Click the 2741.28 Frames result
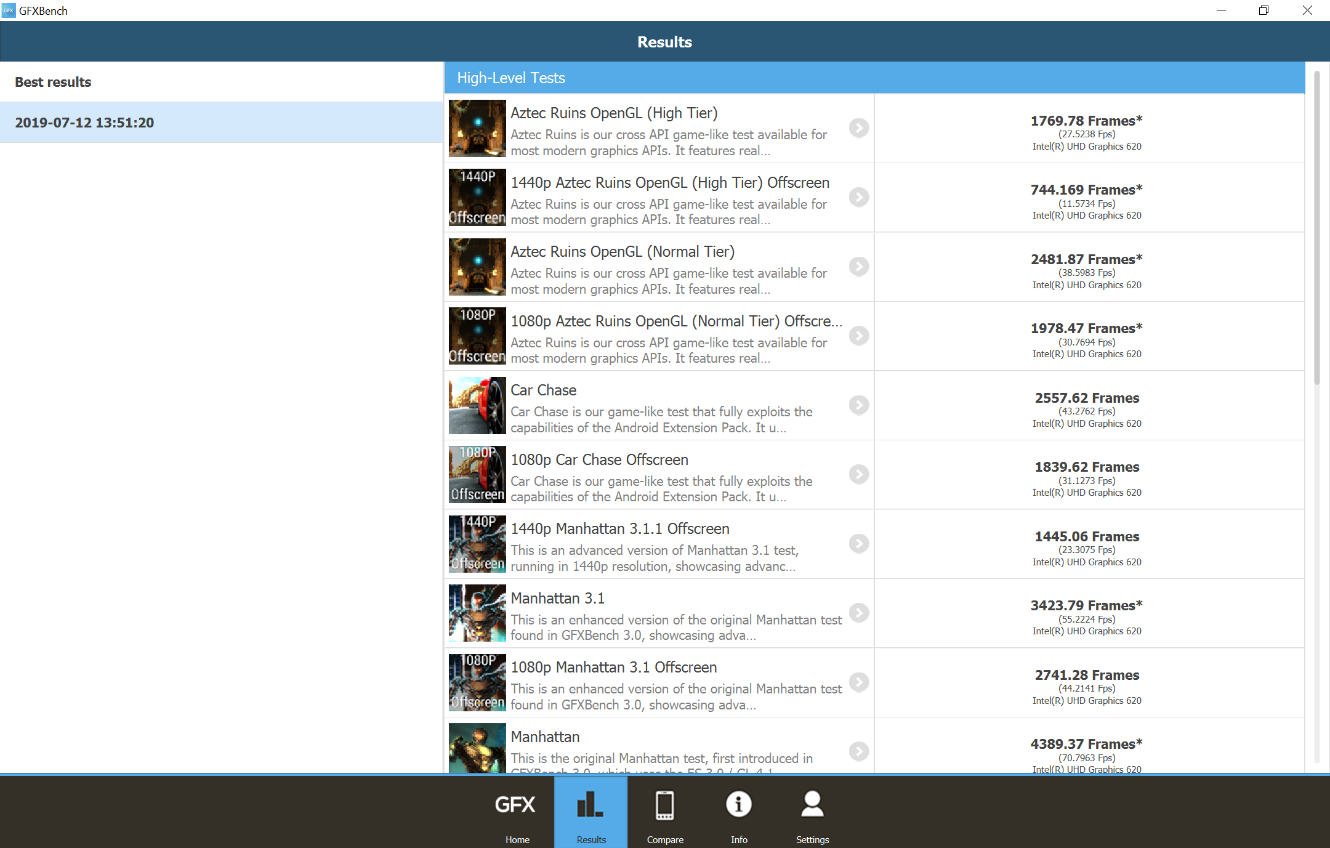The height and width of the screenshot is (848, 1330). click(1087, 675)
